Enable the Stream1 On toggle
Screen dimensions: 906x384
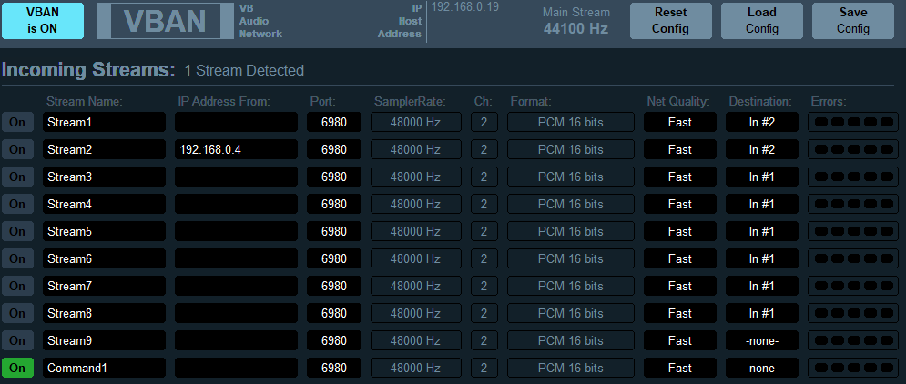click(x=17, y=122)
